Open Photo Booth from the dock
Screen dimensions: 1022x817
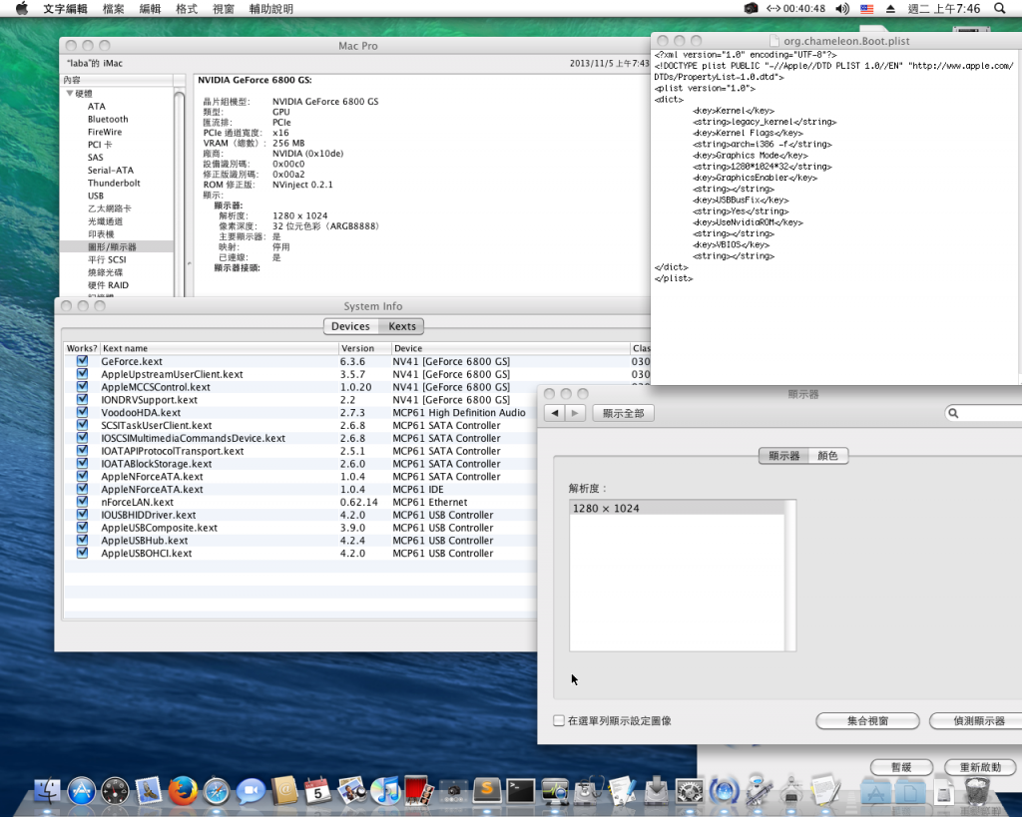click(x=419, y=790)
